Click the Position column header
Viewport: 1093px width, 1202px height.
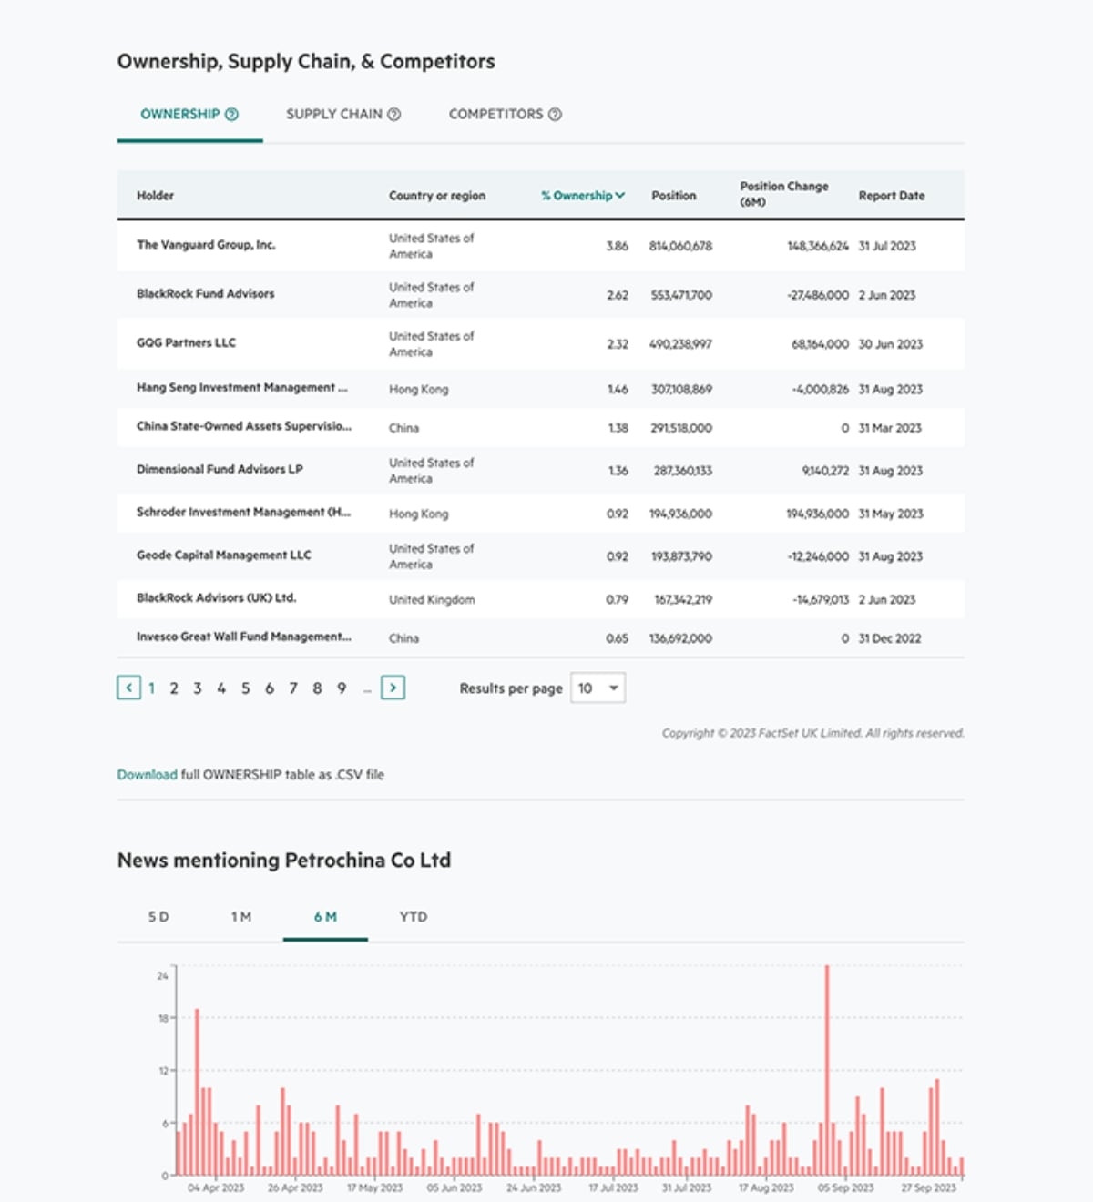click(x=674, y=196)
